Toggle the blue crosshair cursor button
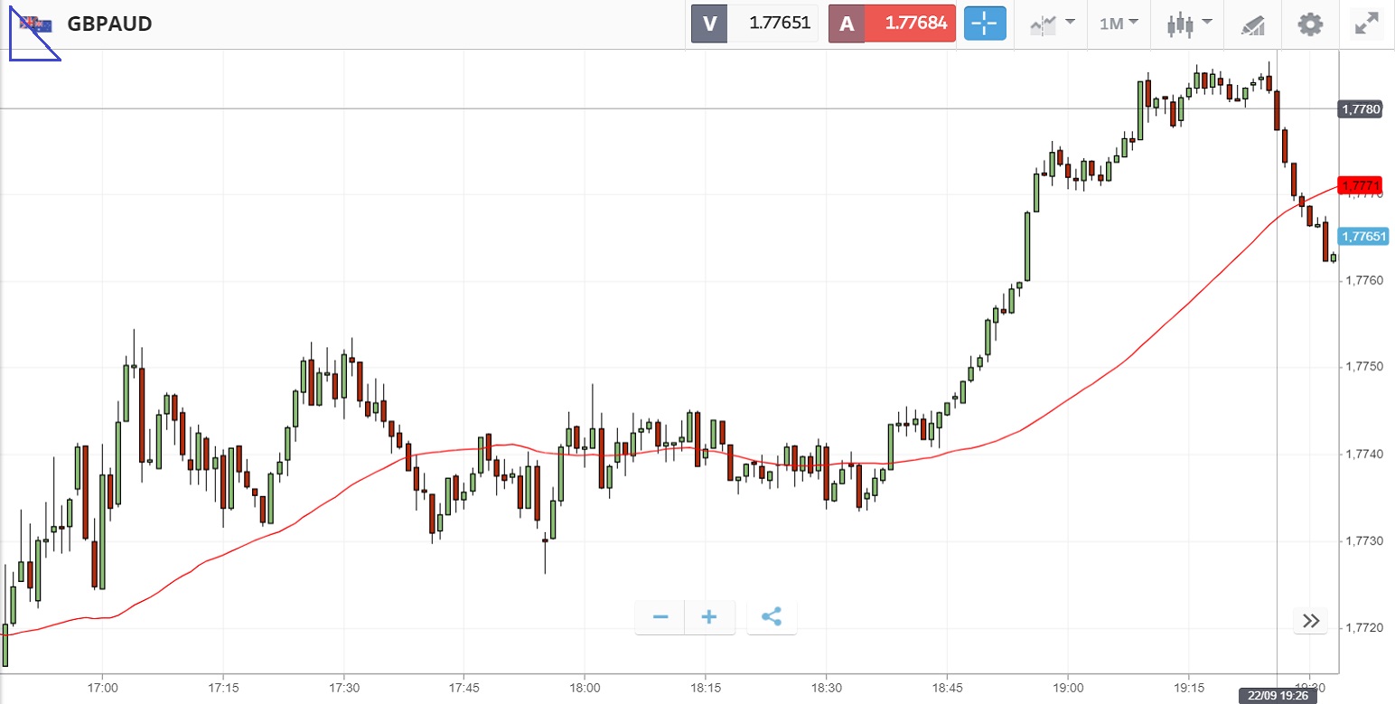Screen dimensions: 1395x704 click(x=985, y=23)
